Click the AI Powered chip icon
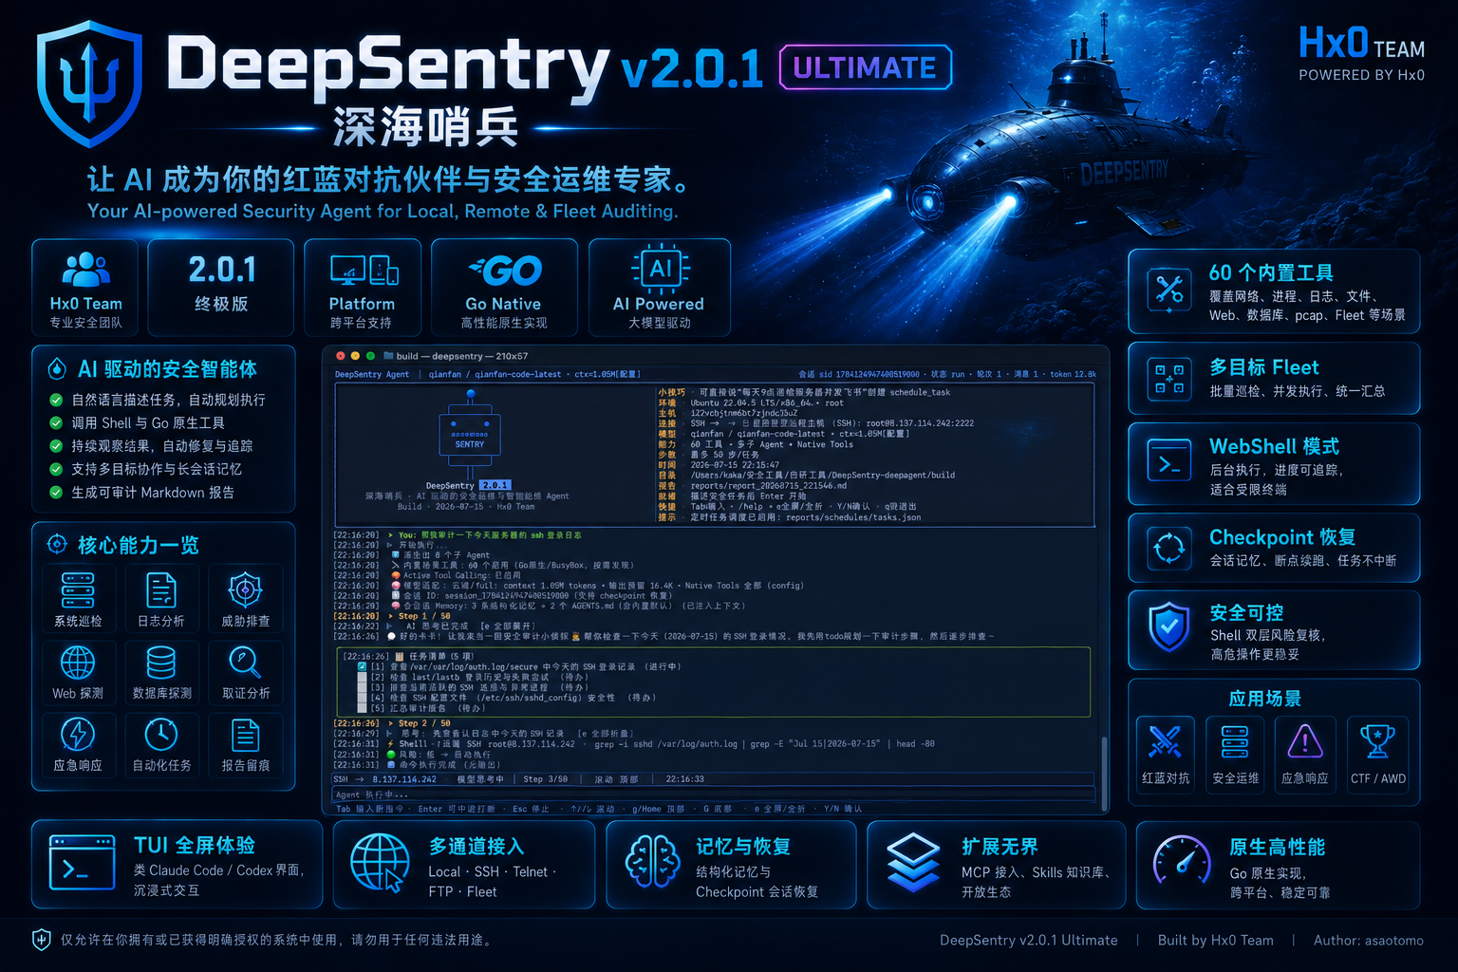Screen dimensions: 1458x972 pyautogui.click(x=661, y=269)
